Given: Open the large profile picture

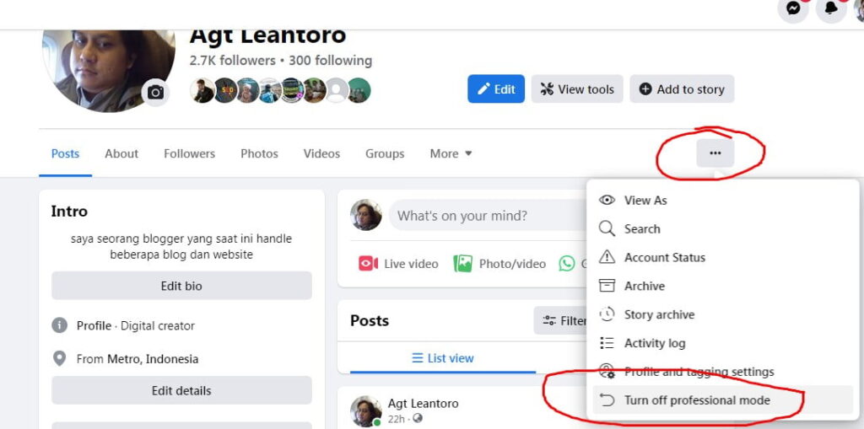Looking at the screenshot, I should pos(109,71).
